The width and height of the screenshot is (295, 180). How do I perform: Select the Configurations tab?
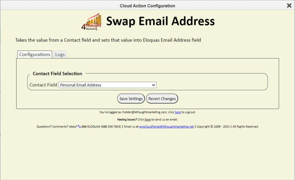(35, 54)
